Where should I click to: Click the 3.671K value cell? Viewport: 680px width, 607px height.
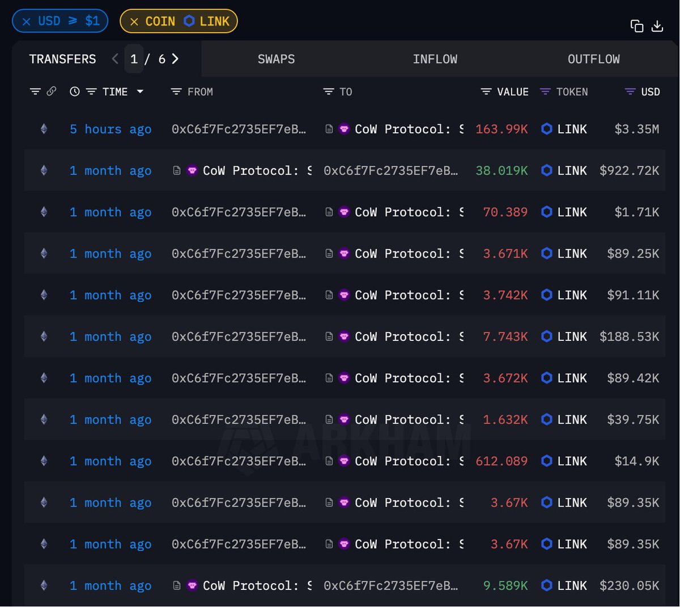pos(505,254)
